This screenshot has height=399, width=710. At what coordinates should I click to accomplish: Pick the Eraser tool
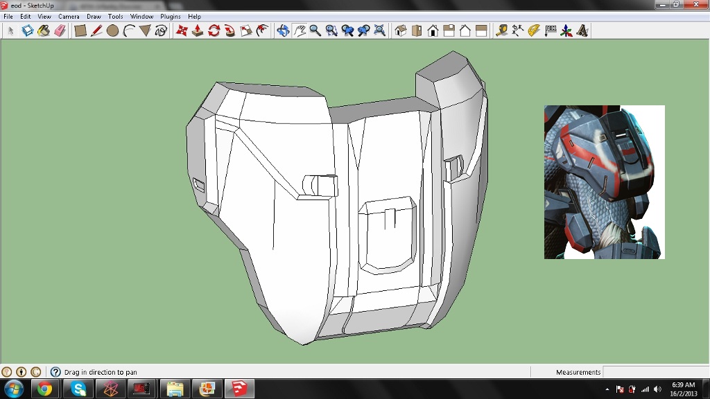pyautogui.click(x=59, y=30)
